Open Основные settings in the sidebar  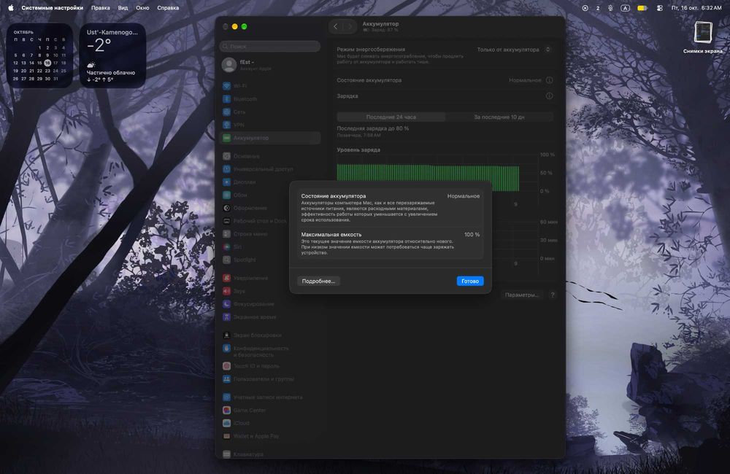[x=270, y=156]
